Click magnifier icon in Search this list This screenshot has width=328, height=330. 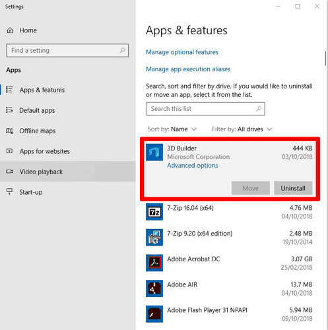coord(259,108)
